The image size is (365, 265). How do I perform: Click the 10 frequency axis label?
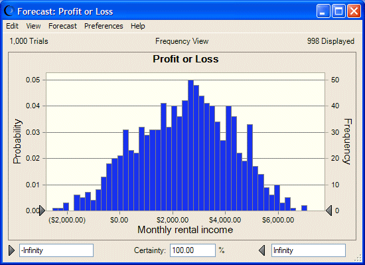[x=335, y=185]
